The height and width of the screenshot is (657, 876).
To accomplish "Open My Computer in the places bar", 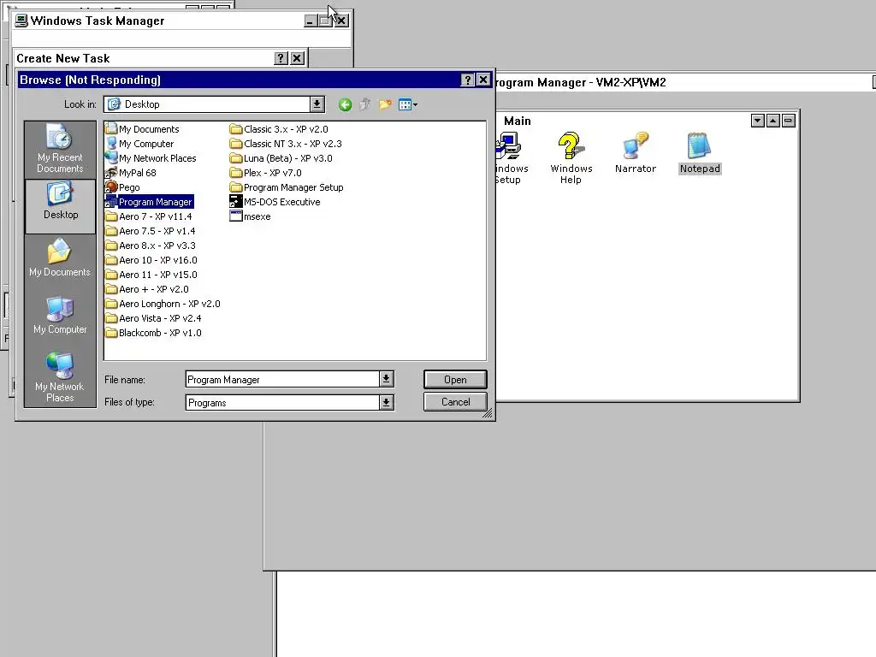I will coord(60,316).
